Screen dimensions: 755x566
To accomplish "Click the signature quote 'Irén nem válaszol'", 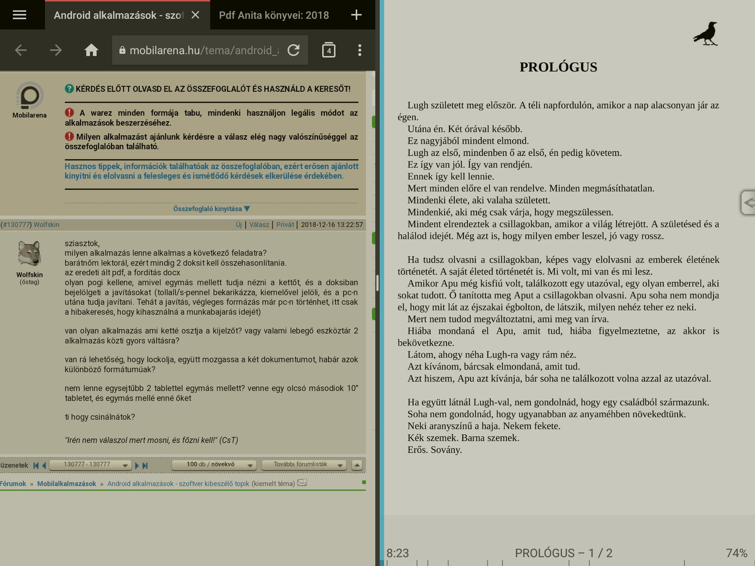I will click(152, 440).
